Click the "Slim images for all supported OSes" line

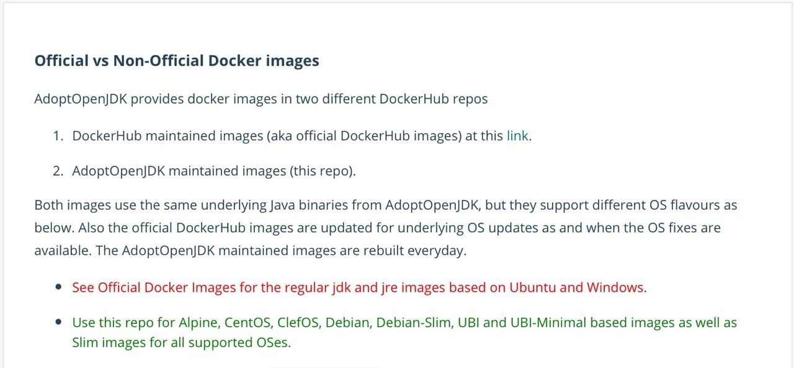point(181,343)
